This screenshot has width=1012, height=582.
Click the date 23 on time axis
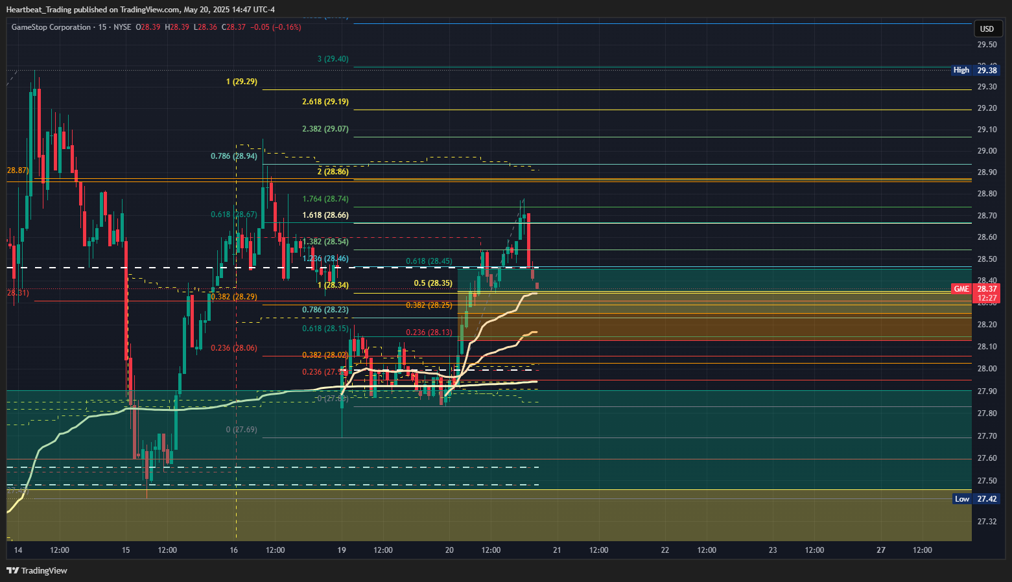tap(773, 550)
